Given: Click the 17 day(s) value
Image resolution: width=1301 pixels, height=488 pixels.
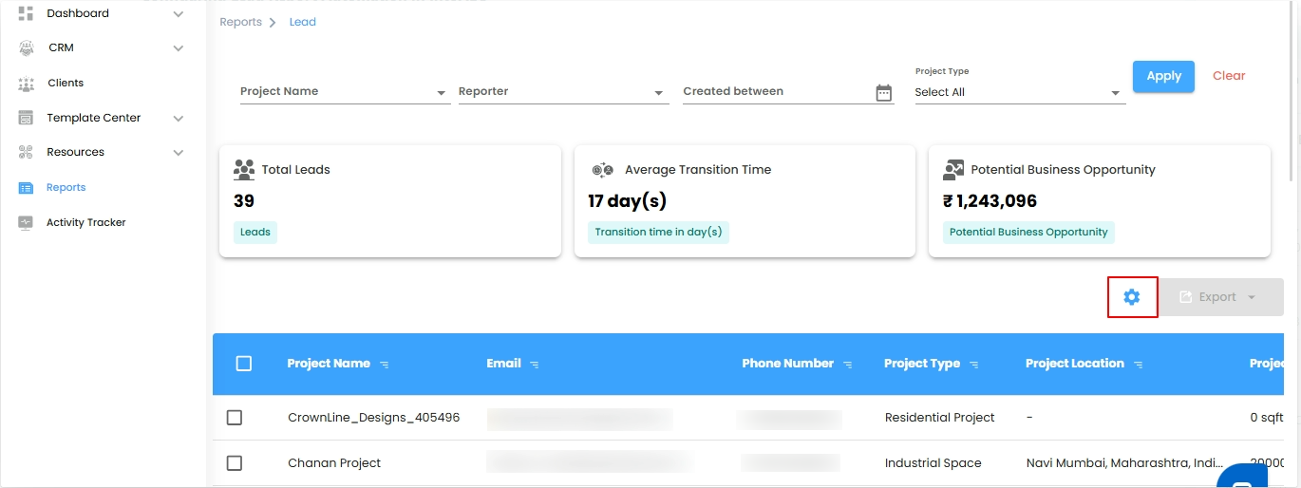Looking at the screenshot, I should click(627, 201).
